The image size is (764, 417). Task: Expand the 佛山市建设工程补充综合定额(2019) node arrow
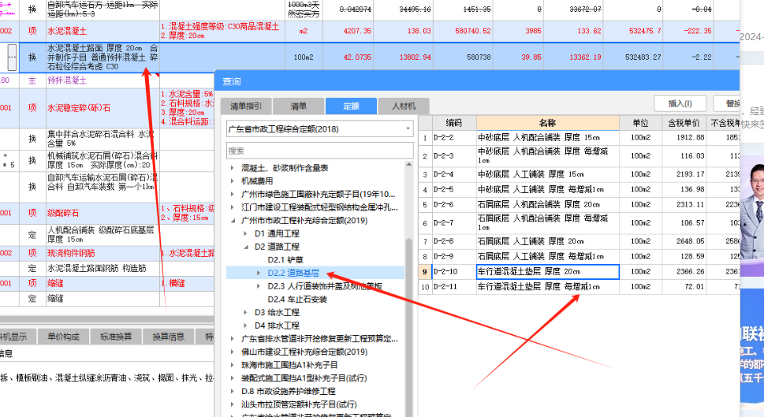tap(233, 352)
